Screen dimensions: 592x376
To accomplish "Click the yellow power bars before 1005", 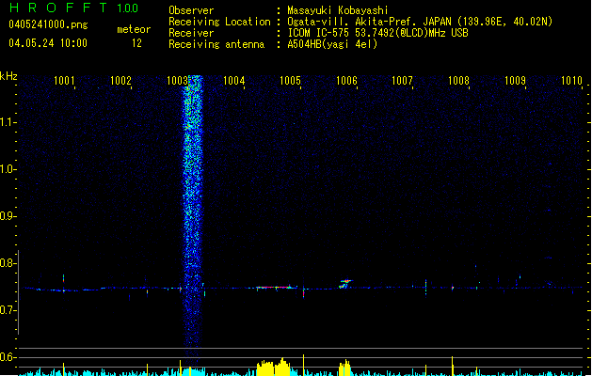I will pos(274,367).
